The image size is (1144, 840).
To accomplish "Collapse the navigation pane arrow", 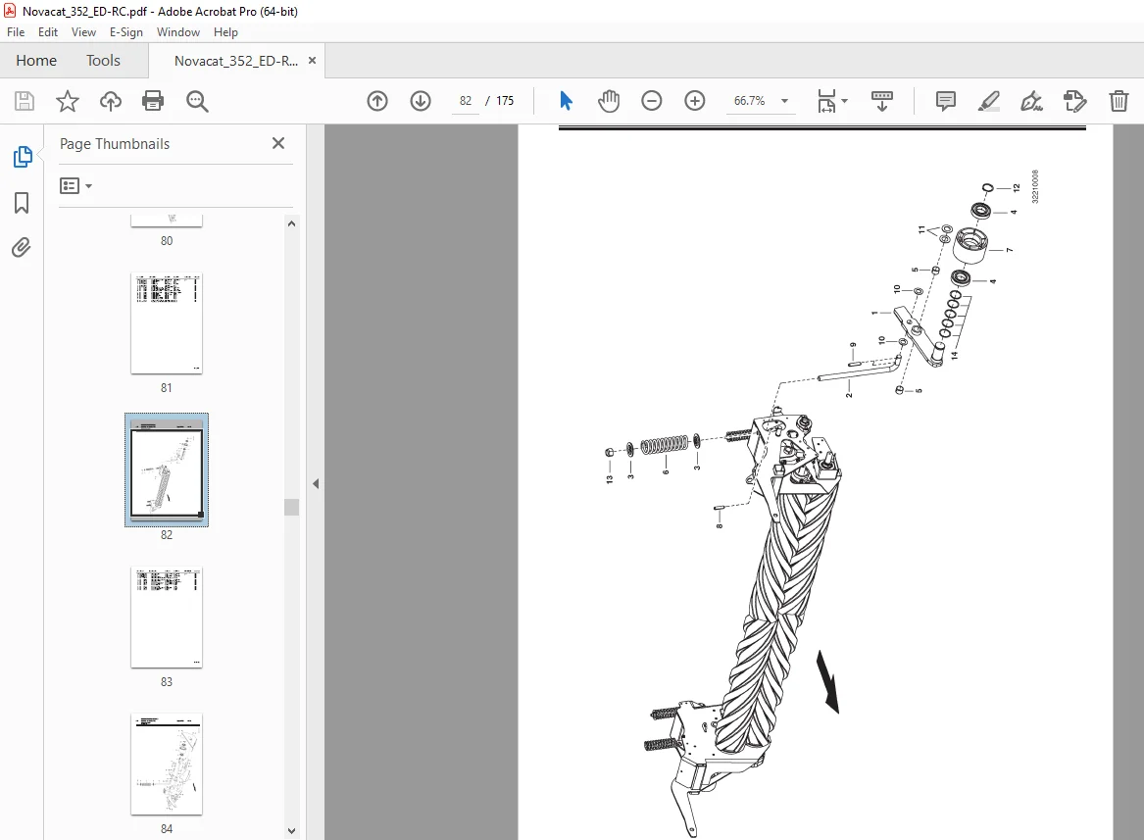I will (316, 483).
